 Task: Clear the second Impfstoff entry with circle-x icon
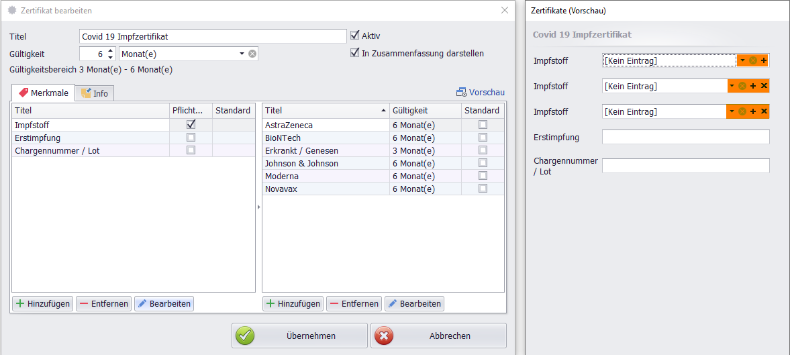tap(742, 86)
